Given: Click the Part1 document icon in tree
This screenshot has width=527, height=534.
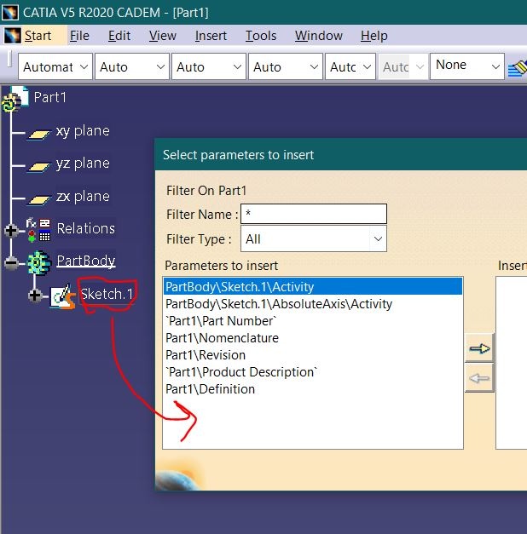Looking at the screenshot, I should 14,99.
